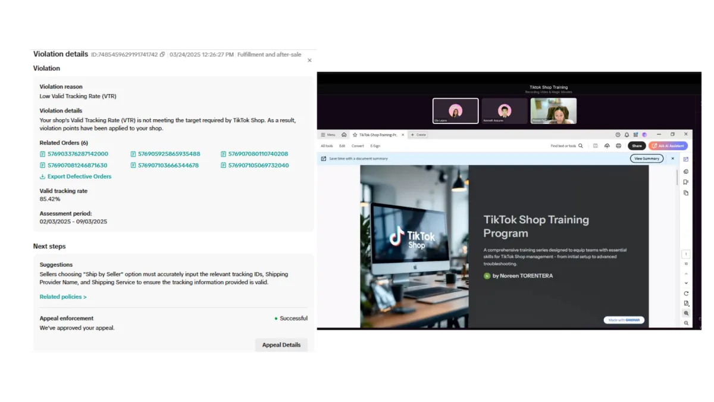Select Kenneth Anzures participant thumbnail
Screen dimensions: 714x402
(505, 111)
